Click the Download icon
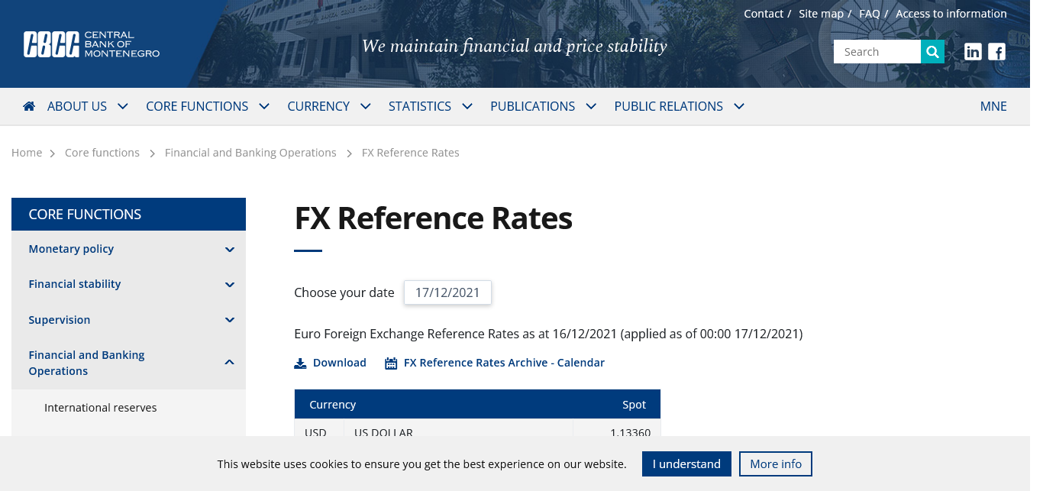This screenshot has width=1043, height=491. click(x=300, y=363)
